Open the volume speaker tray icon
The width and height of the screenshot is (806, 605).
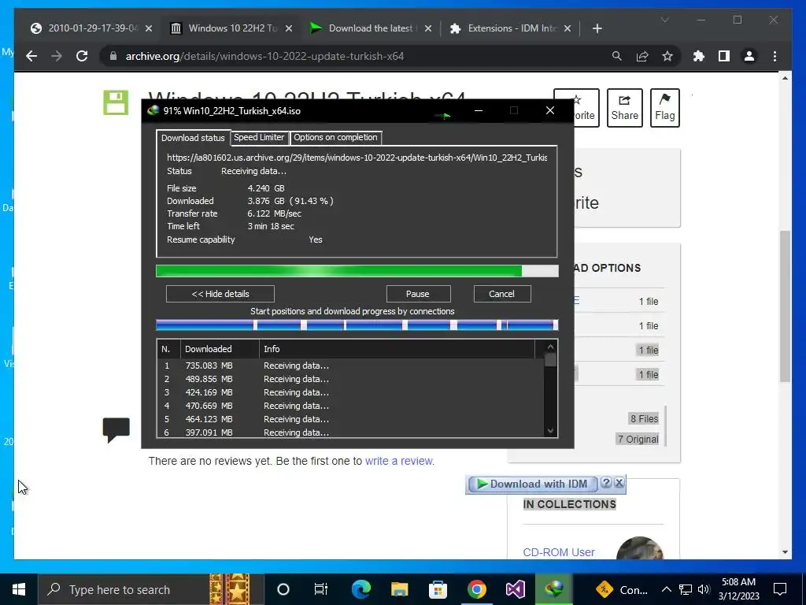704,589
